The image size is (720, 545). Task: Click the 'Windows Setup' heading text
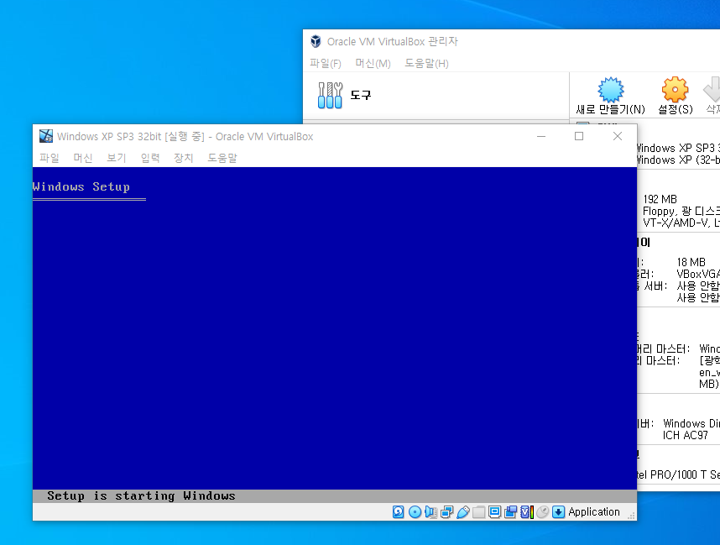(x=81, y=186)
